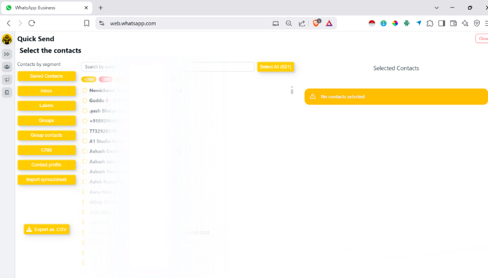Click the Brave Rewards triangle icon
The image size is (488, 278).
329,23
